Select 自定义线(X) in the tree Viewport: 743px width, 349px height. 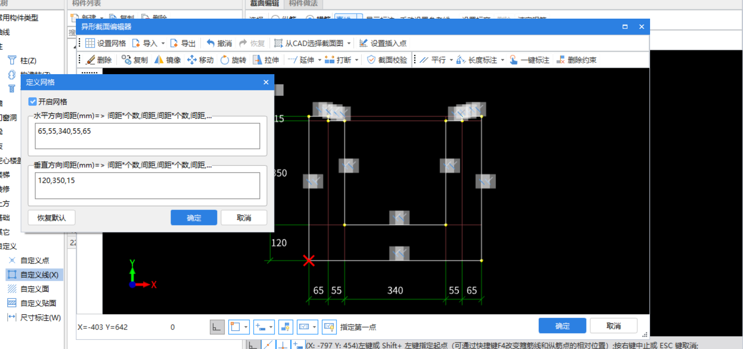34,275
